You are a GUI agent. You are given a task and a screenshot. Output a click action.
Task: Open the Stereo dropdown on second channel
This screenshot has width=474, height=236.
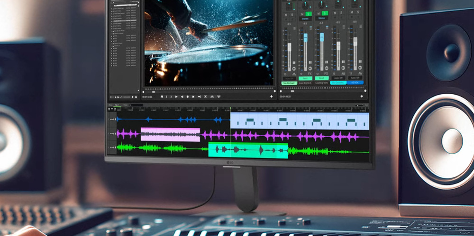point(305,19)
